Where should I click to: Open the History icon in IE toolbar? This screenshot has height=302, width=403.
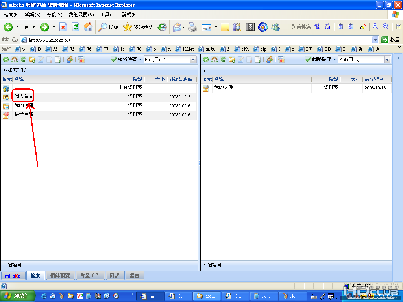pyautogui.click(x=162, y=27)
